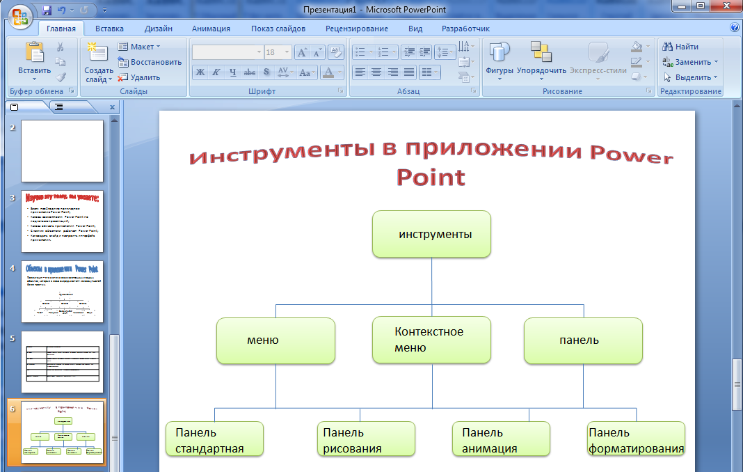Align text to the left

[x=360, y=72]
